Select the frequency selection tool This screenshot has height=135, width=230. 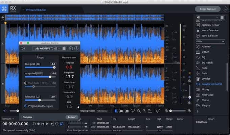coord(127,111)
